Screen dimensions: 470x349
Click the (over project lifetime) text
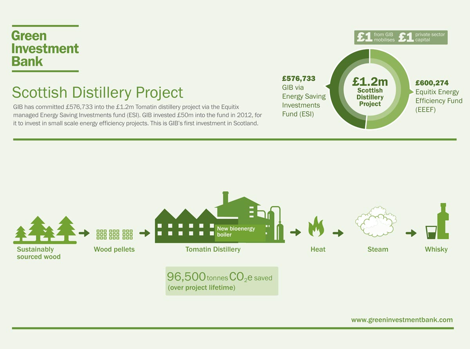click(202, 288)
